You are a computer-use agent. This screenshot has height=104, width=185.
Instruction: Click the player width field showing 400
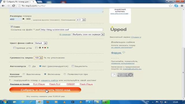point(15,19)
